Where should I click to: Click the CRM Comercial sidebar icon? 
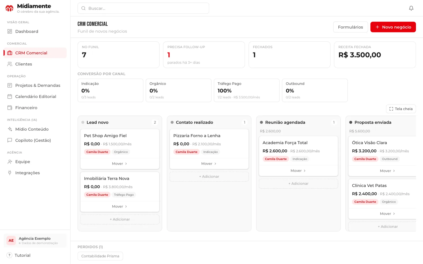(x=10, y=53)
